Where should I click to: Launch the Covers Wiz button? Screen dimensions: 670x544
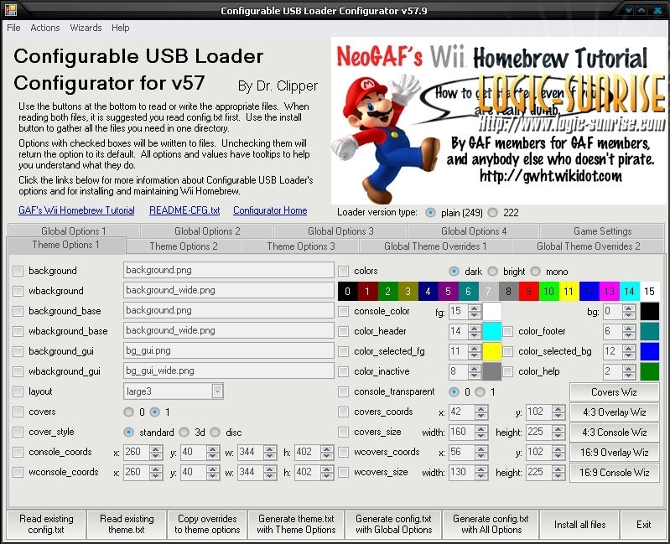614,391
